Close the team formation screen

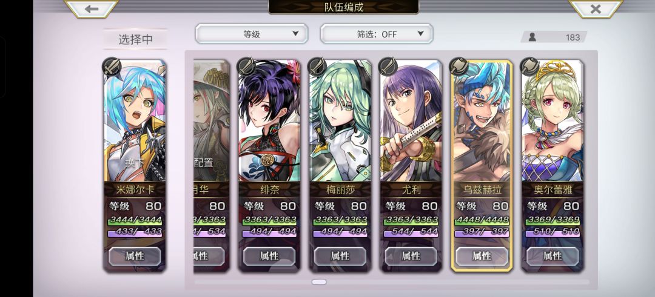(x=596, y=8)
